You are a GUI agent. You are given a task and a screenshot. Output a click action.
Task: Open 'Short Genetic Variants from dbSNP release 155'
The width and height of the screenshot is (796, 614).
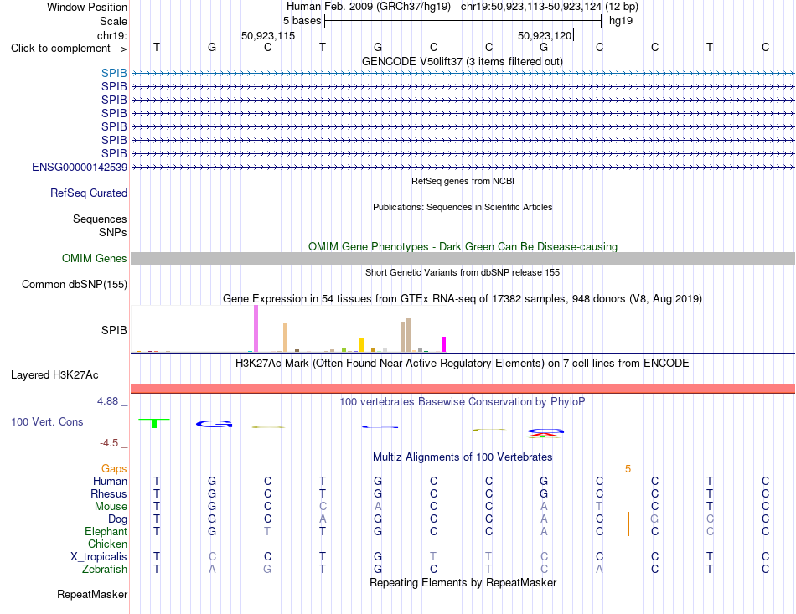coord(463,272)
